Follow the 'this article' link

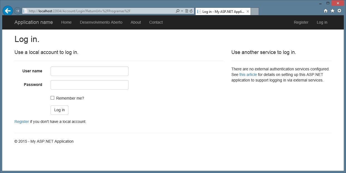pyautogui.click(x=248, y=75)
